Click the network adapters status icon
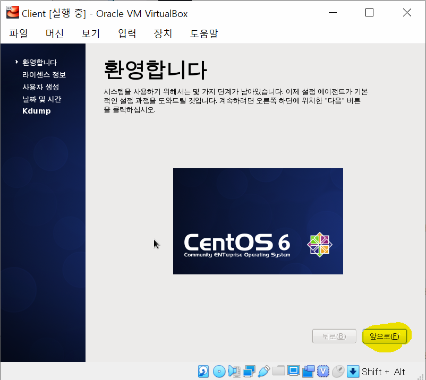Image resolution: width=426 pixels, height=380 pixels. point(249,372)
